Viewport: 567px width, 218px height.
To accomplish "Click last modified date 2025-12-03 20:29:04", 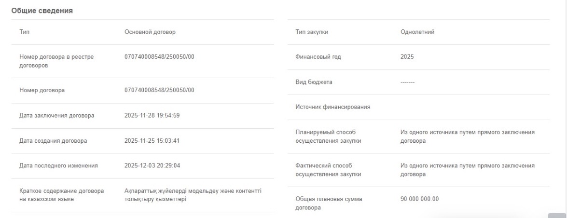I will pos(152,166).
